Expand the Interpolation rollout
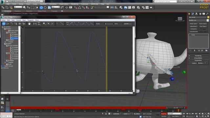Viewport: 210px width, 118px height. pos(198,58)
